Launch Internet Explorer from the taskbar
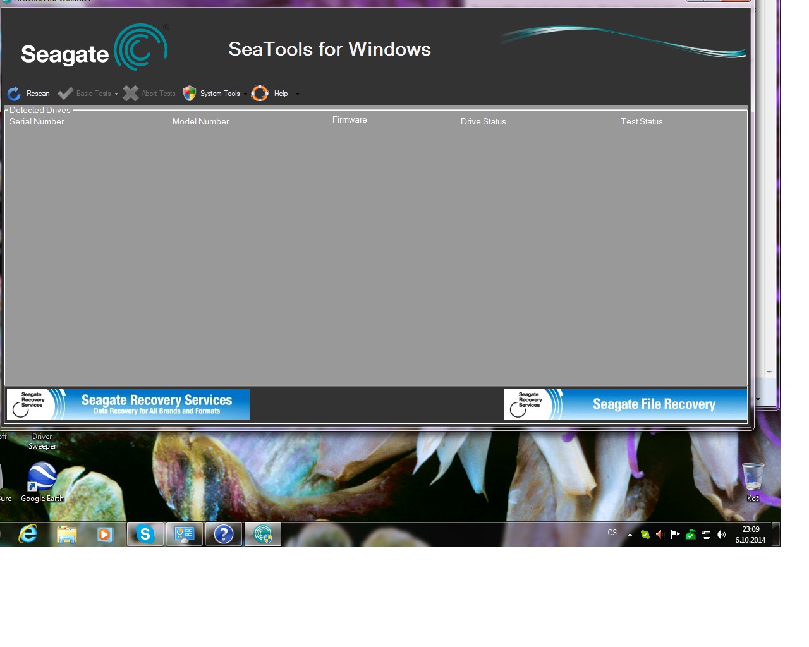Image resolution: width=809 pixels, height=647 pixels. coord(28,535)
